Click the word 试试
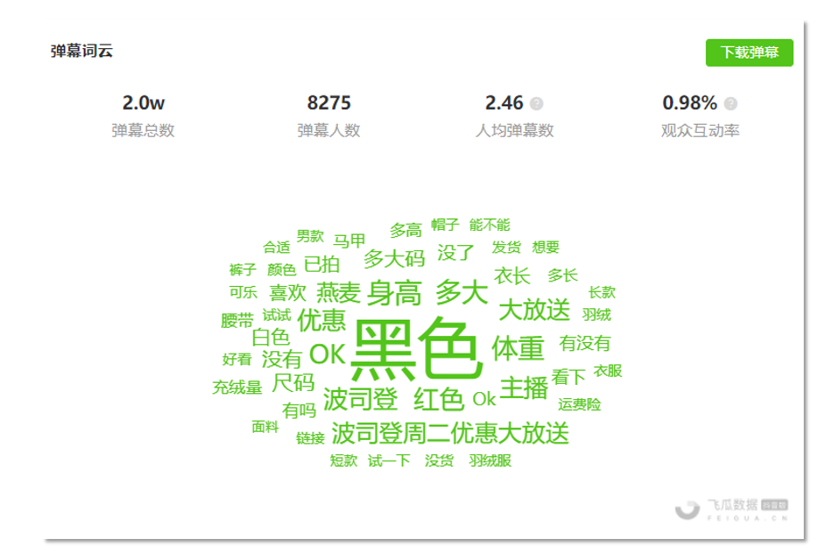This screenshot has height=555, width=818. pos(276,315)
